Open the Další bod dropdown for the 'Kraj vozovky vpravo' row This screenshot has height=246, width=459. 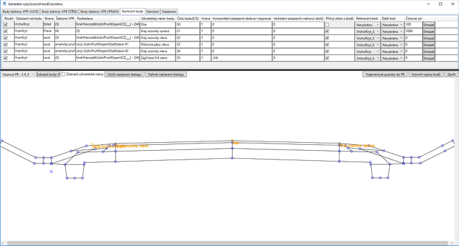tap(393, 32)
